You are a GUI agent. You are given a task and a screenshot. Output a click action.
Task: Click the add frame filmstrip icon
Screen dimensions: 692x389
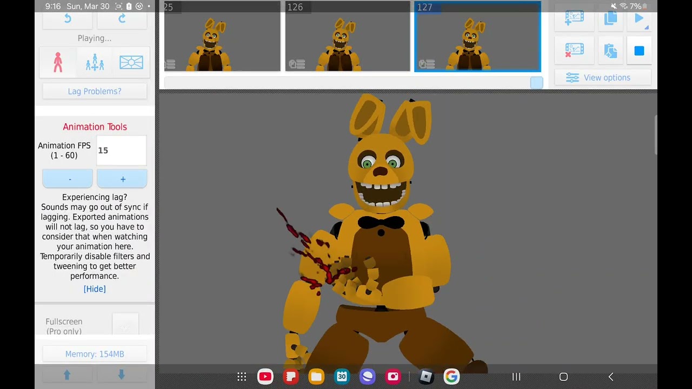point(574,18)
